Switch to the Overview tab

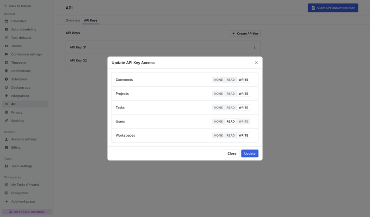click(73, 20)
